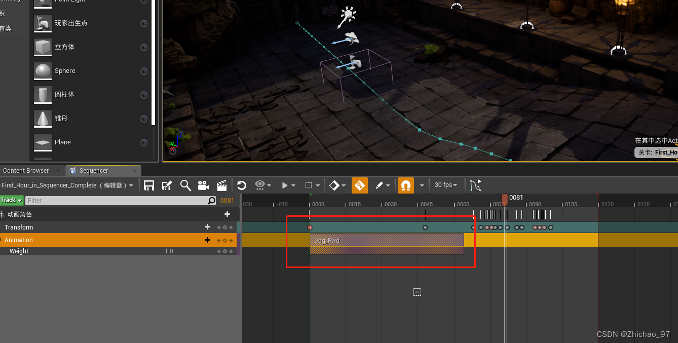Open the green Track dropdown
Screen dimensions: 678x343
click(x=11, y=200)
